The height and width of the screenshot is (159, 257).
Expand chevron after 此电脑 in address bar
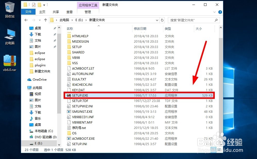coord(72,20)
